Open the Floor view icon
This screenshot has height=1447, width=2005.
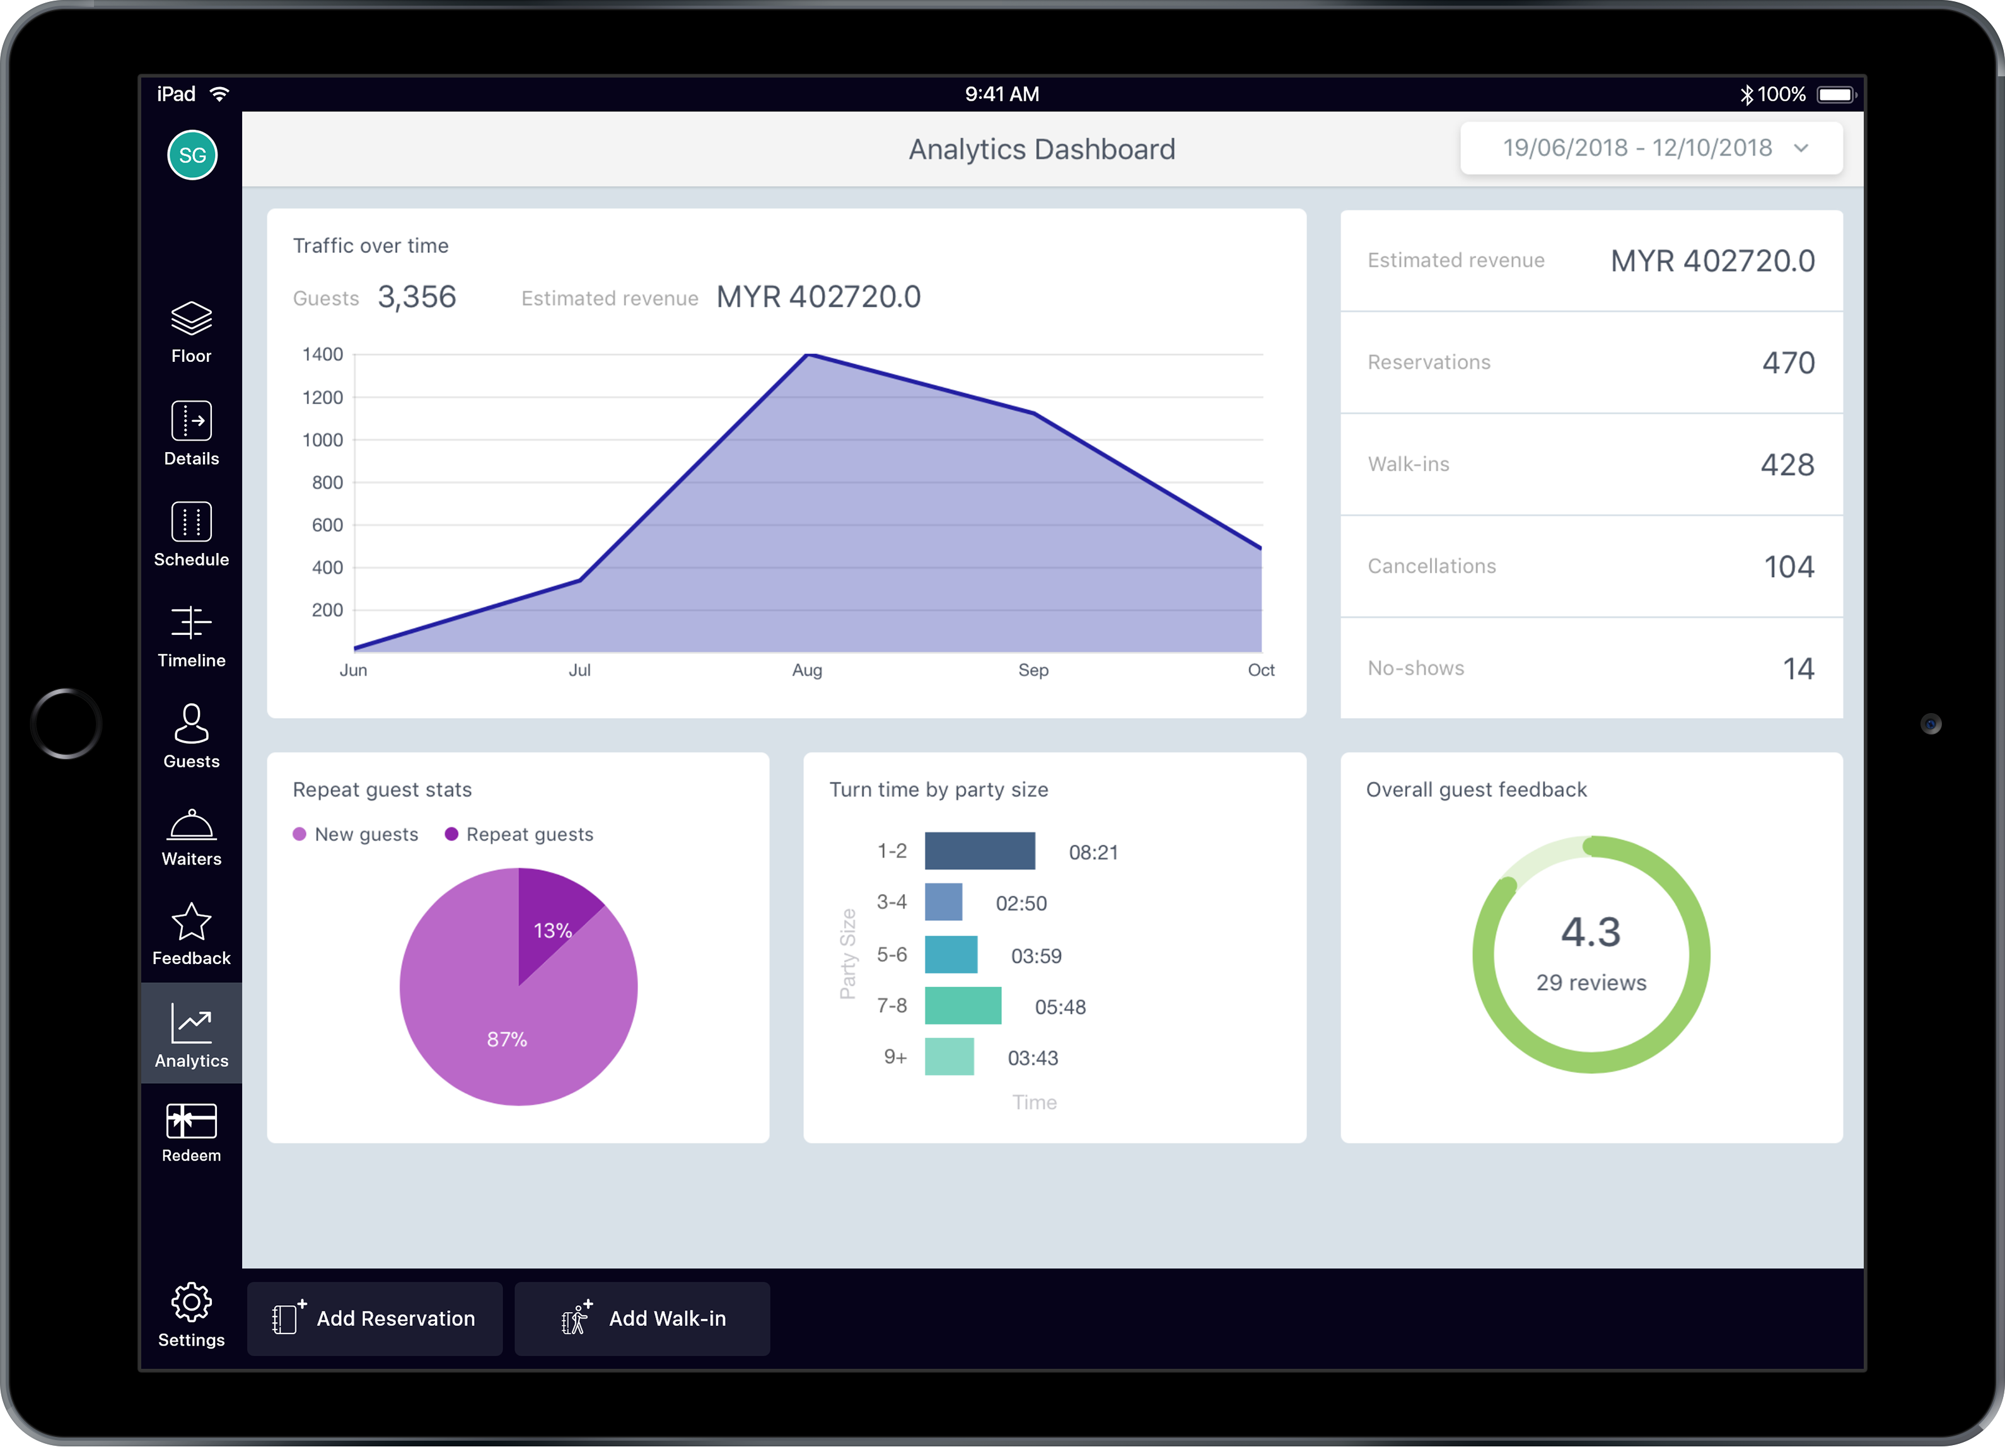coord(191,320)
